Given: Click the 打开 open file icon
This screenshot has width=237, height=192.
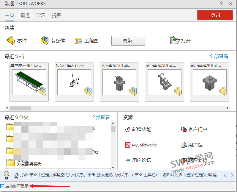Looking at the screenshot, I should coord(175,40).
